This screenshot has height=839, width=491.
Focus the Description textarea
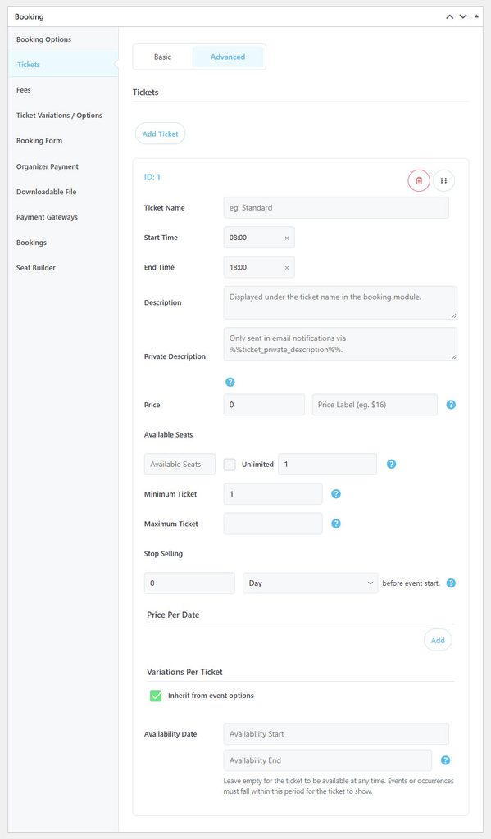(340, 303)
